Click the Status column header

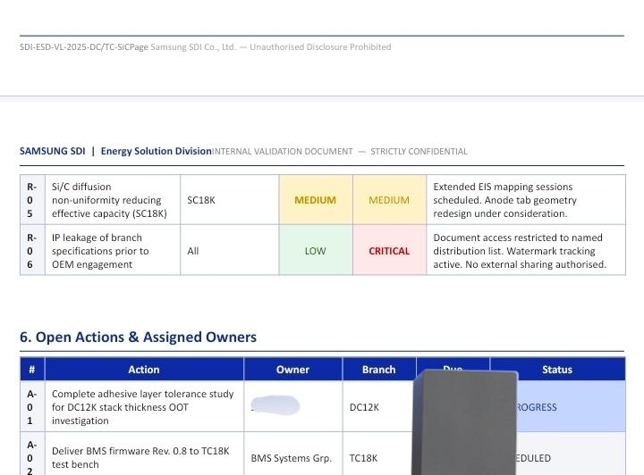click(x=557, y=369)
